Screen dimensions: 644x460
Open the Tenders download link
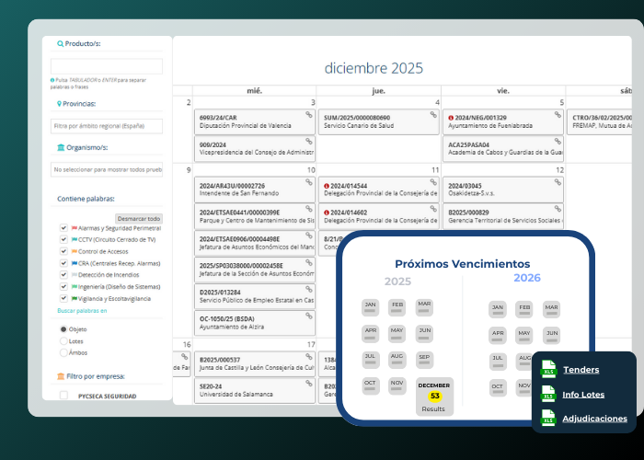[x=581, y=370]
